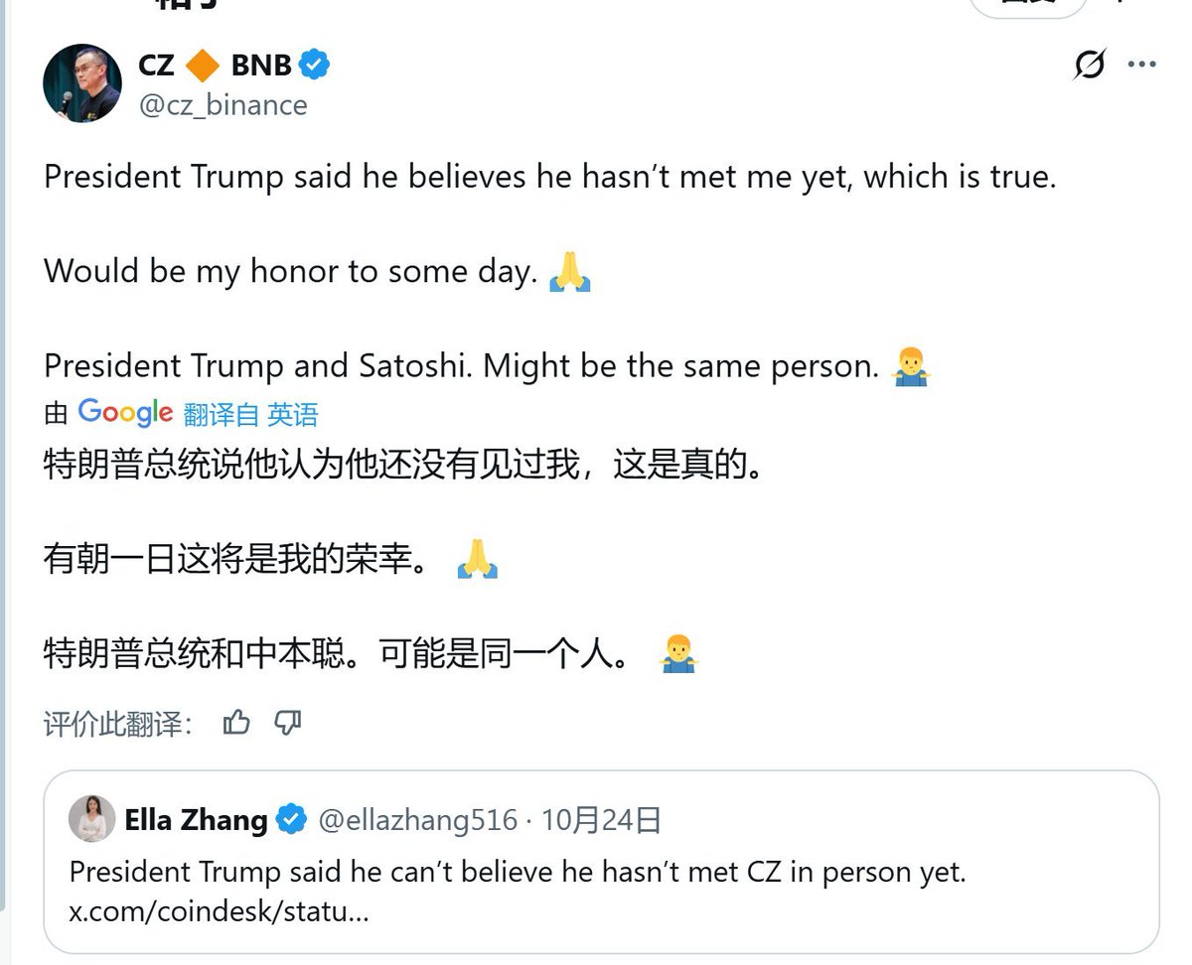Click the '翻译自 英语' translation link

coord(250,414)
